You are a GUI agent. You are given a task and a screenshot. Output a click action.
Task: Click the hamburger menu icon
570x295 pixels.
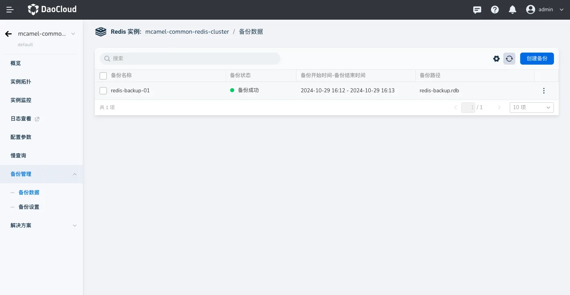pos(10,10)
